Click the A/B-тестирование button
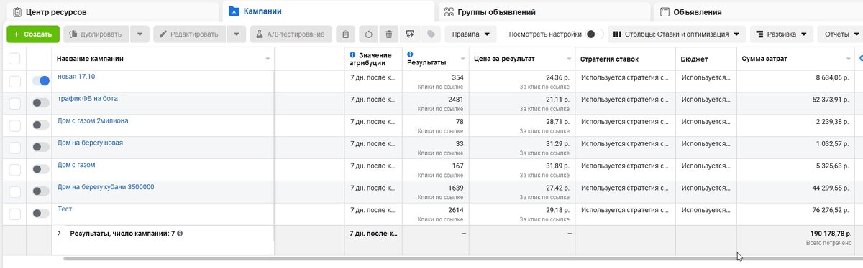The image size is (863, 268). (x=291, y=34)
